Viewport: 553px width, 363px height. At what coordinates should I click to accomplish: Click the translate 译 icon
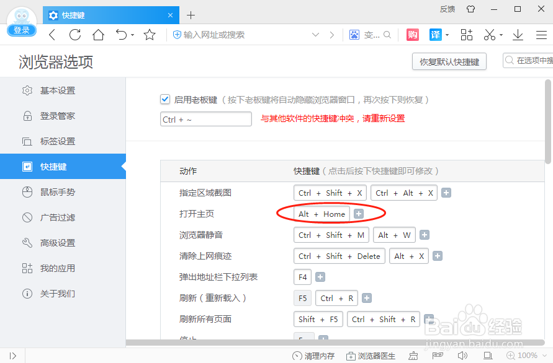[436, 35]
